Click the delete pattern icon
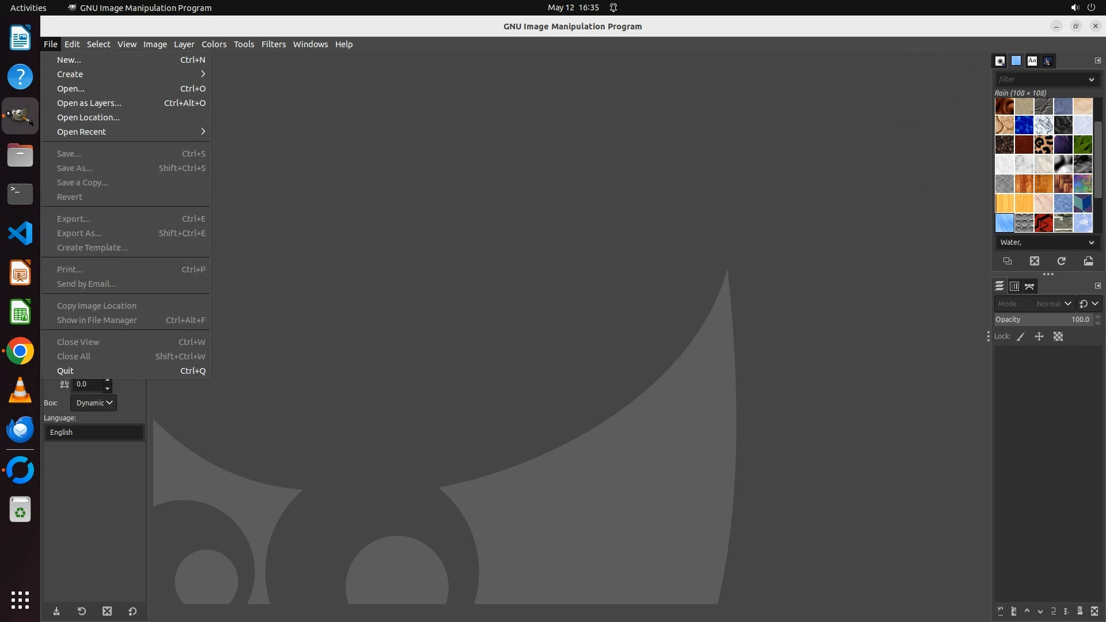Viewport: 1106px width, 622px height. (1035, 261)
